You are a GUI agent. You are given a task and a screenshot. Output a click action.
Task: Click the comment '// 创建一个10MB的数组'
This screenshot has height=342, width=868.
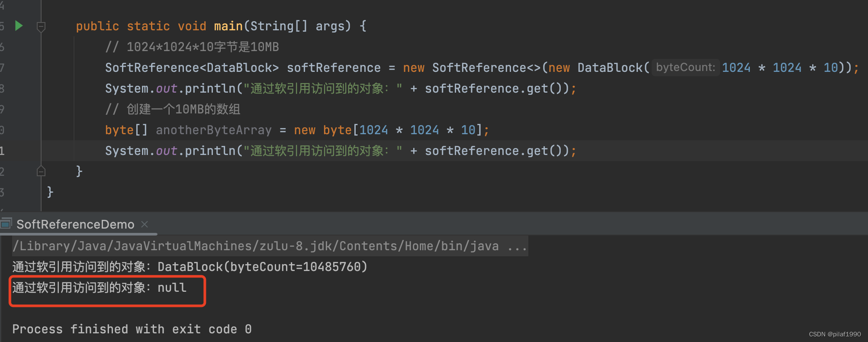coord(173,109)
